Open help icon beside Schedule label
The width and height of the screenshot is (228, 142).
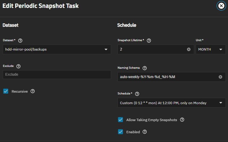tap(137, 94)
